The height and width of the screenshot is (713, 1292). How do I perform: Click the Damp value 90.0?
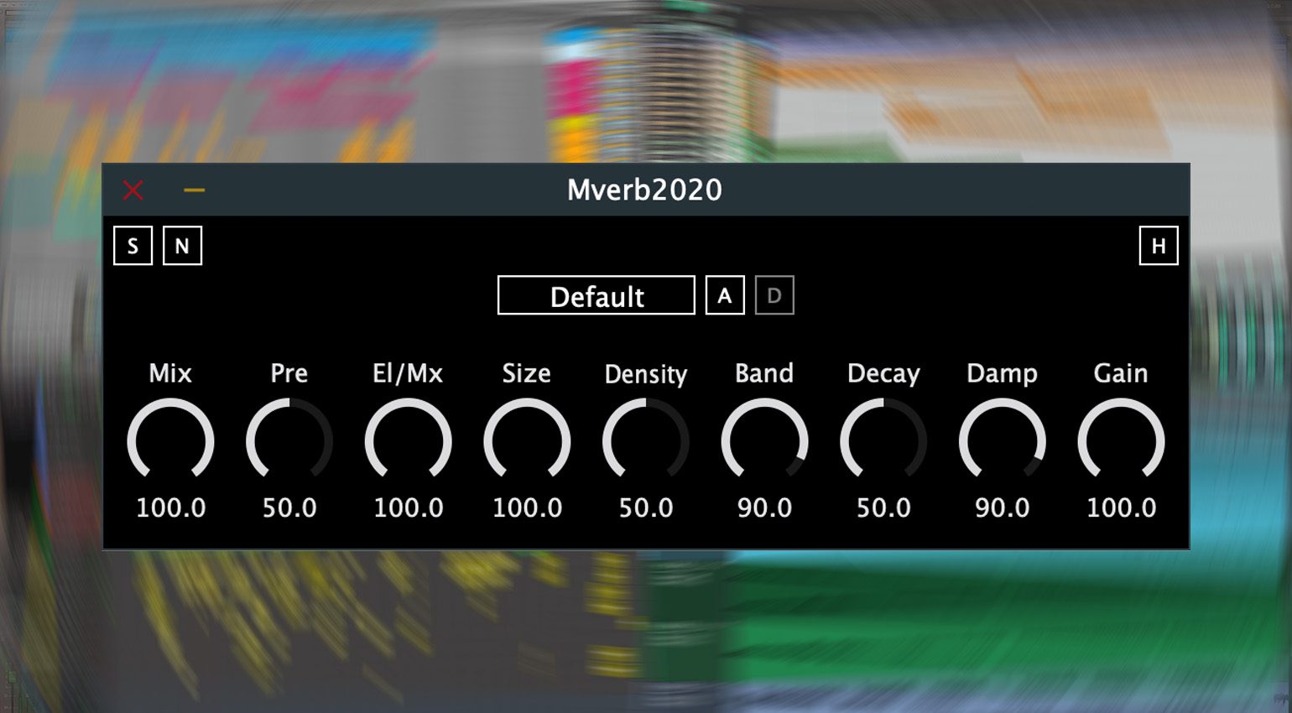(x=1003, y=507)
